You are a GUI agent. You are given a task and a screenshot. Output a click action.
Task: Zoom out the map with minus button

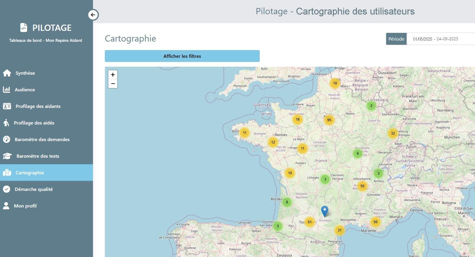pyautogui.click(x=113, y=84)
